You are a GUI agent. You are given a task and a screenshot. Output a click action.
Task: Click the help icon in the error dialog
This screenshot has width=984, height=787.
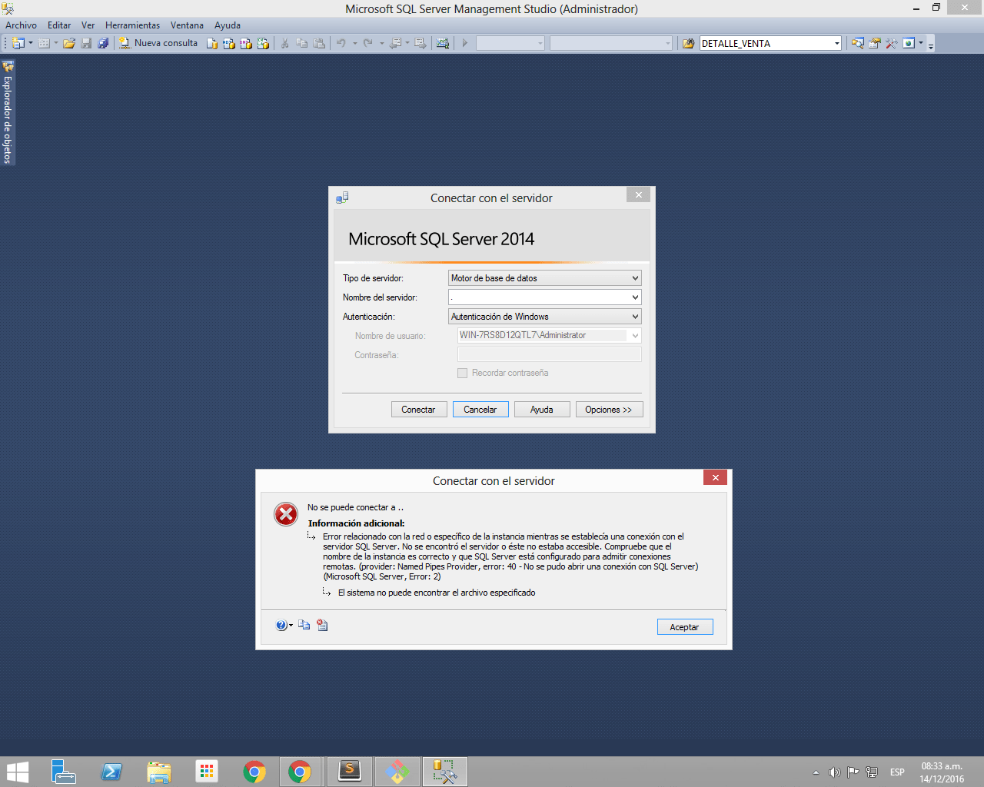click(x=281, y=626)
